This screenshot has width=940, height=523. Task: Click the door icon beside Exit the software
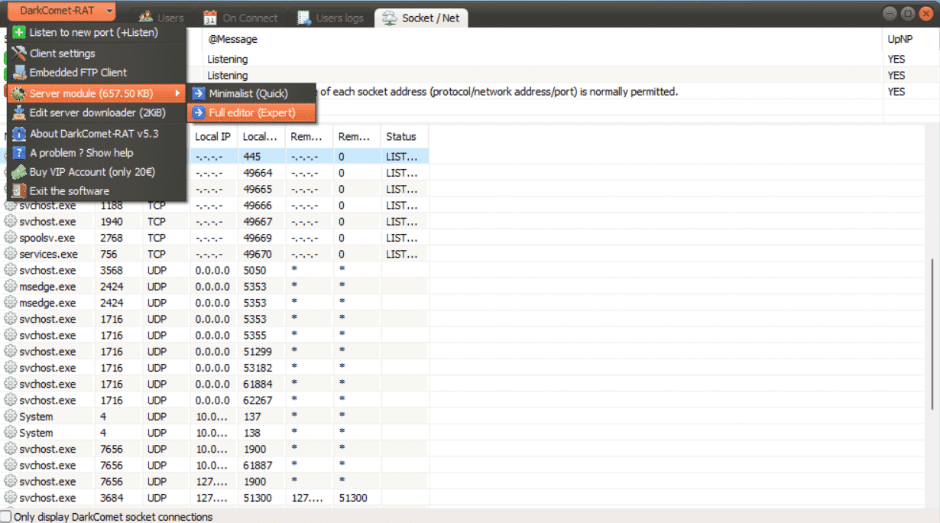pos(19,191)
